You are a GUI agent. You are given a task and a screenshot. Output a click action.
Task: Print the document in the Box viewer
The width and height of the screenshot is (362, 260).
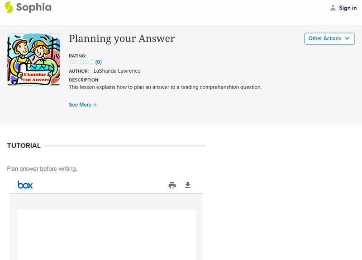click(172, 185)
